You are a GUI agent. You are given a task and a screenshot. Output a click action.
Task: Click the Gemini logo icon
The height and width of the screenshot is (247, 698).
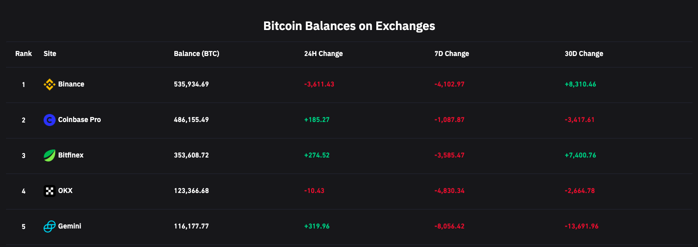coord(49,226)
